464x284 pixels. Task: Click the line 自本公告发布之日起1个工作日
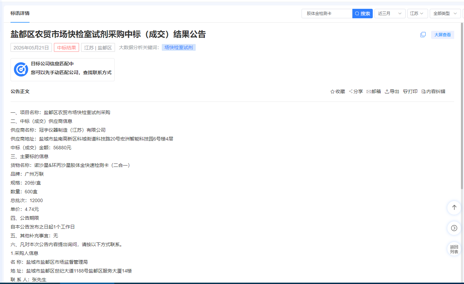(43, 227)
